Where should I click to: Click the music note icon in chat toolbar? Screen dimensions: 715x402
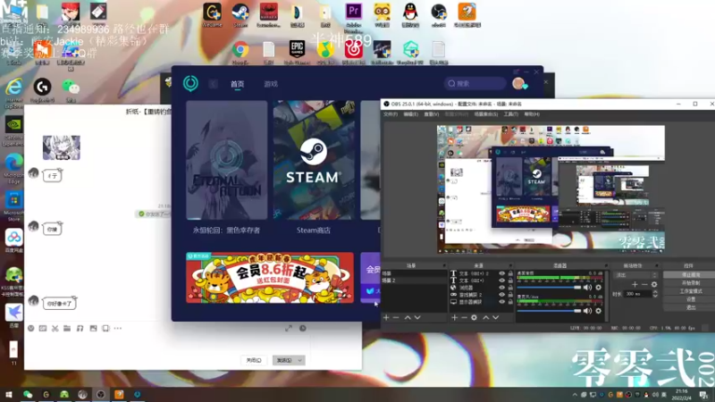tap(80, 328)
